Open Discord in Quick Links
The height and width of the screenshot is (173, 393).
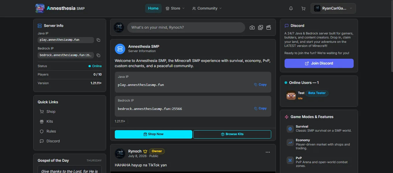click(53, 141)
